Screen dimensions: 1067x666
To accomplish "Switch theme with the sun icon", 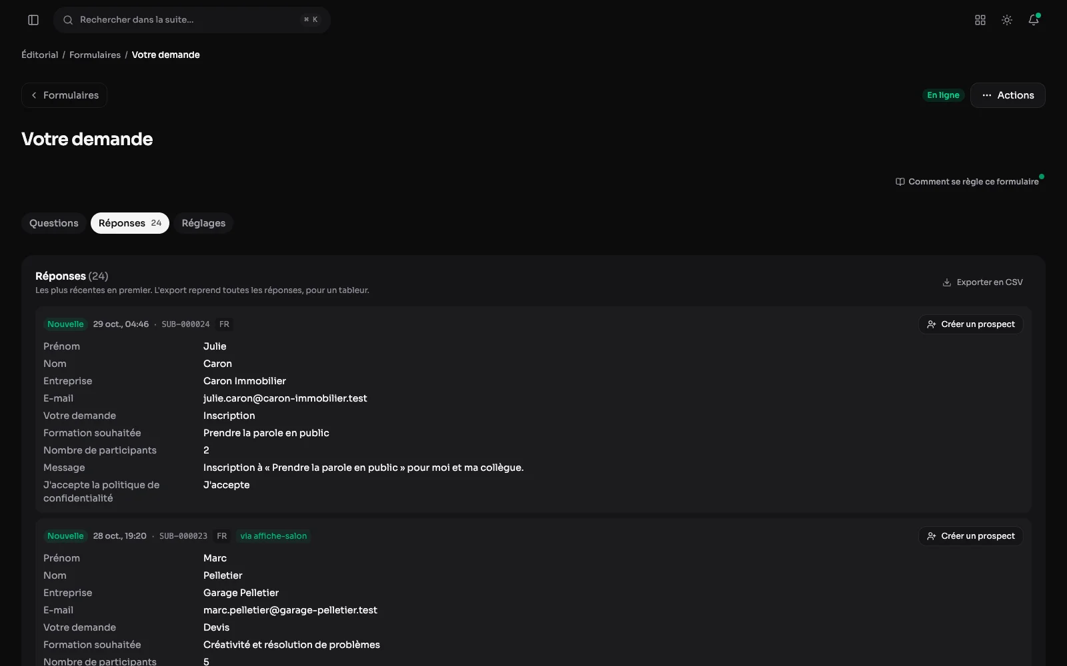I will (1007, 20).
